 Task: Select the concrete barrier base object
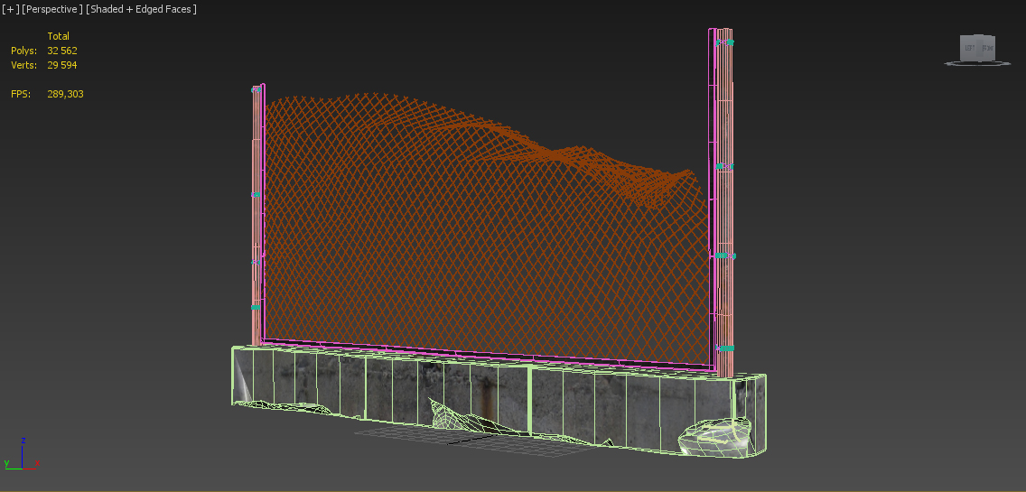click(499, 403)
